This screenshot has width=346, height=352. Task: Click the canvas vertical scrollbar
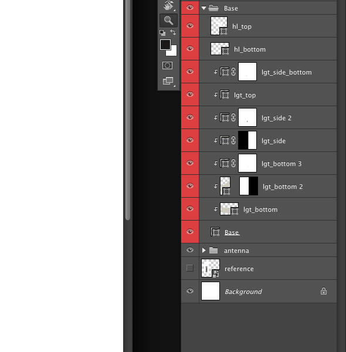click(x=128, y=110)
